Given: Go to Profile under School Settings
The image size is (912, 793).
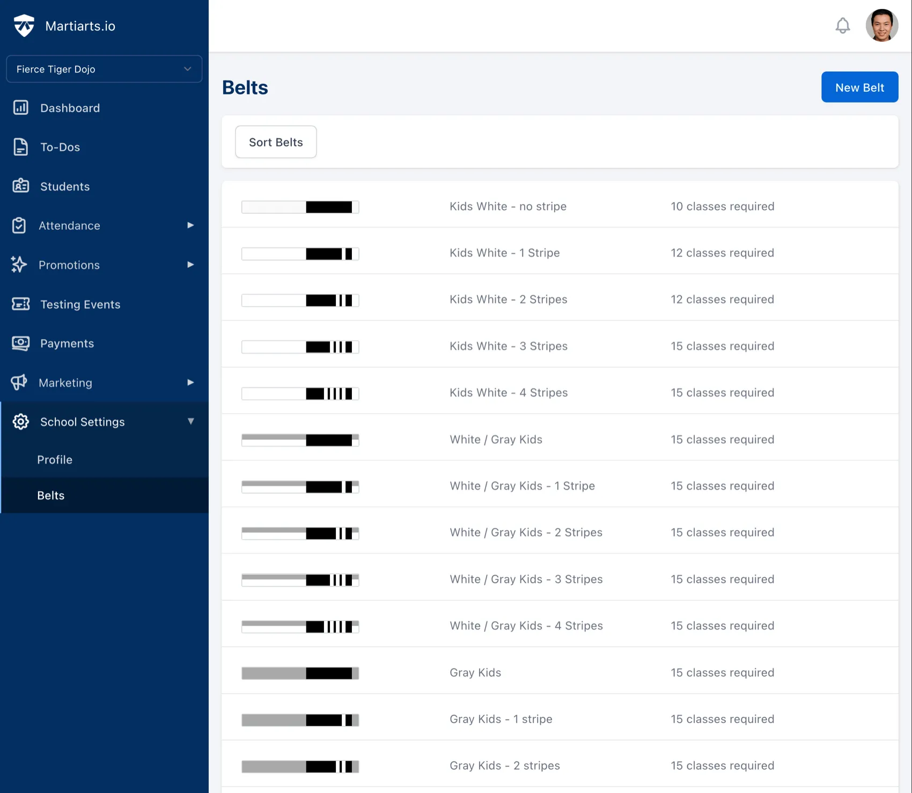Looking at the screenshot, I should (55, 460).
